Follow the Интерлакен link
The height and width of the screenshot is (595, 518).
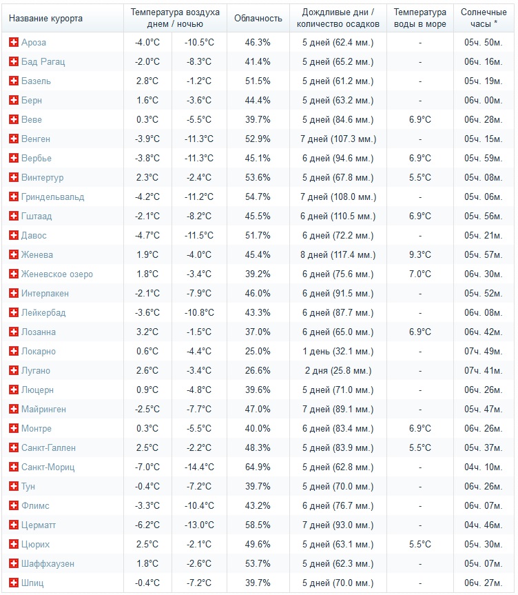[x=45, y=293]
